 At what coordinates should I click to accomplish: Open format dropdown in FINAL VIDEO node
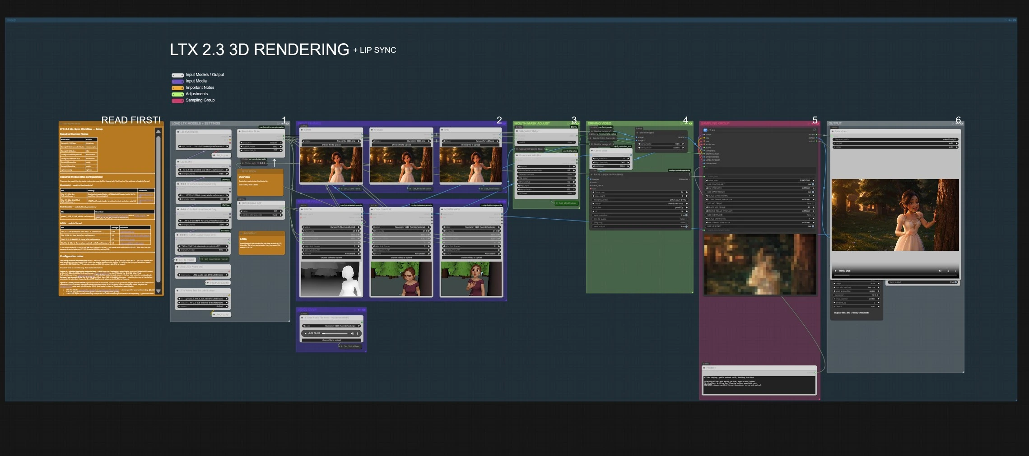click(640, 204)
